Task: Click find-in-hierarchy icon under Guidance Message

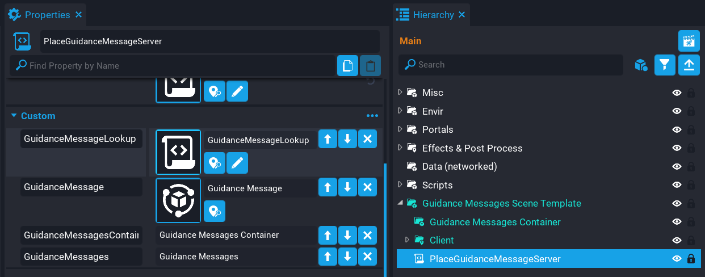Action: point(214,211)
